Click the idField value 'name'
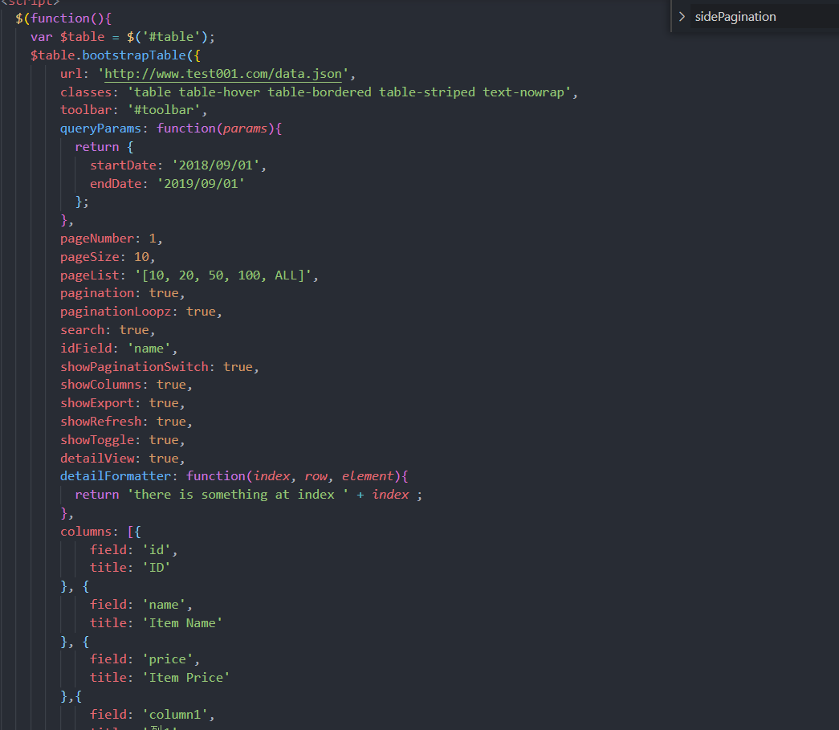839x730 pixels. (149, 348)
